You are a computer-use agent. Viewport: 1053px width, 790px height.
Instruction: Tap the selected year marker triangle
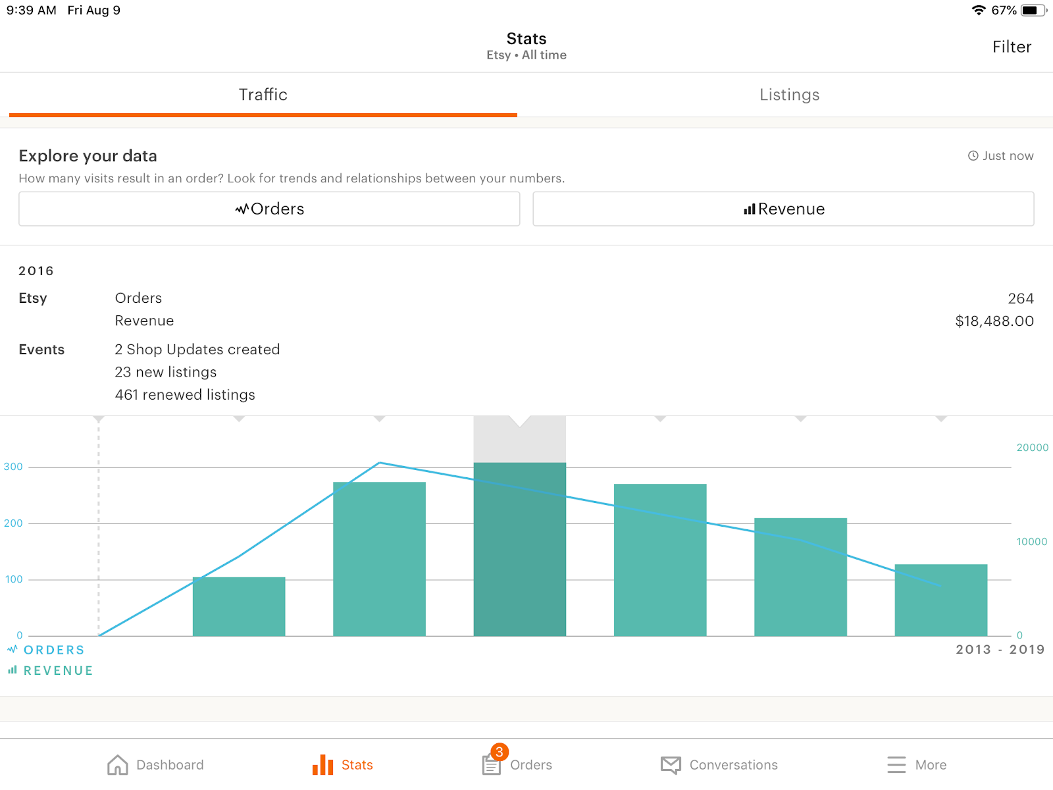point(520,421)
